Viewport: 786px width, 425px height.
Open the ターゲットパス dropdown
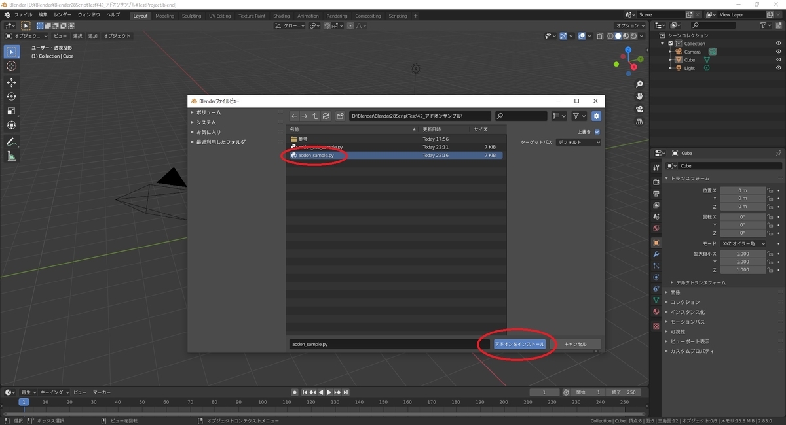[x=578, y=142]
